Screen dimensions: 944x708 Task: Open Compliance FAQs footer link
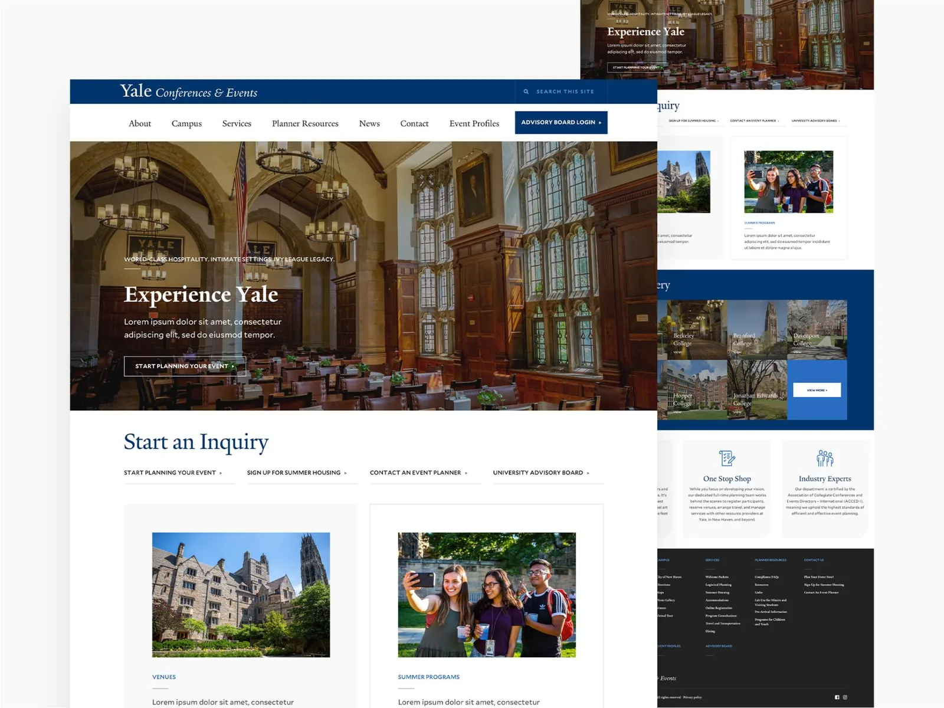(767, 577)
